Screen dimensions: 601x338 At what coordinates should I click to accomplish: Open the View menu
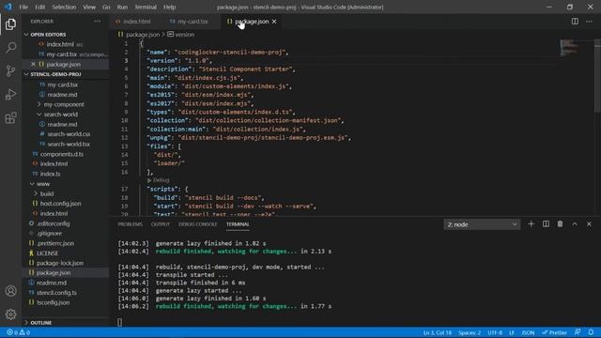[x=89, y=7]
